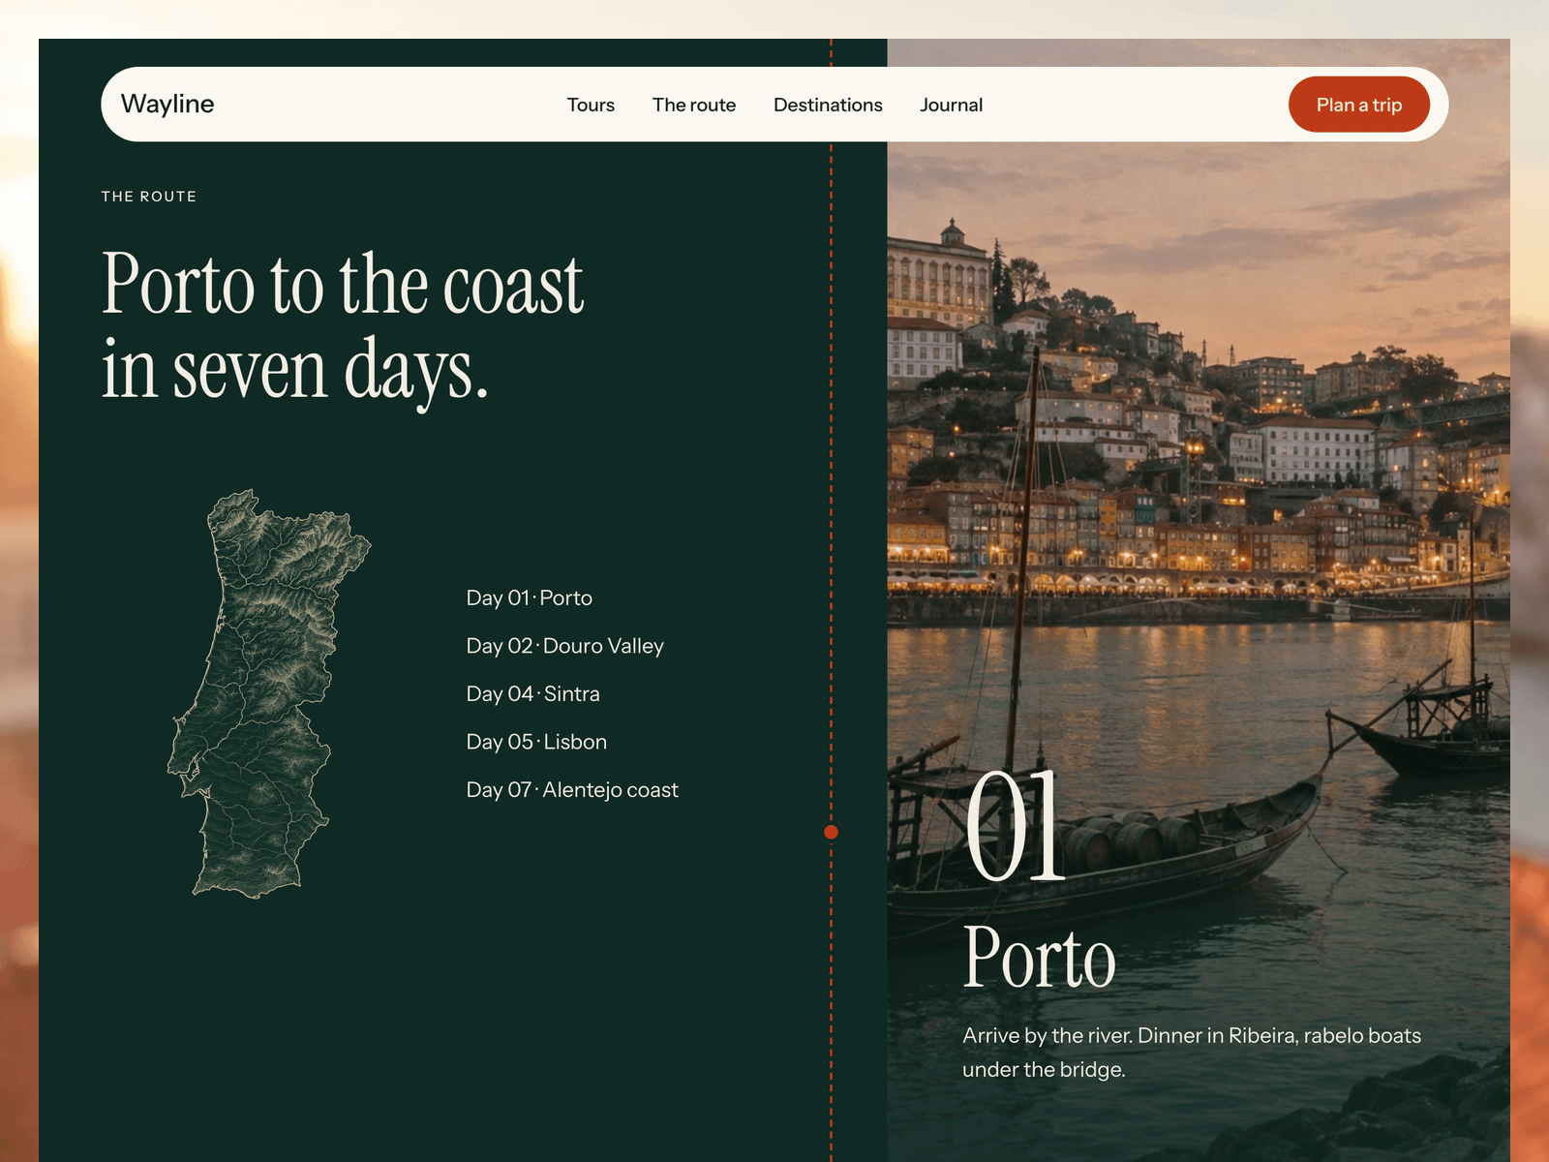
Task: Click the Porto destination title
Action: tap(1039, 957)
